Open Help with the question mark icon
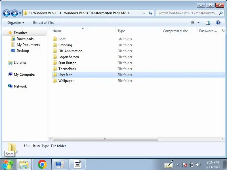The height and width of the screenshot is (170, 227). pos(218,23)
